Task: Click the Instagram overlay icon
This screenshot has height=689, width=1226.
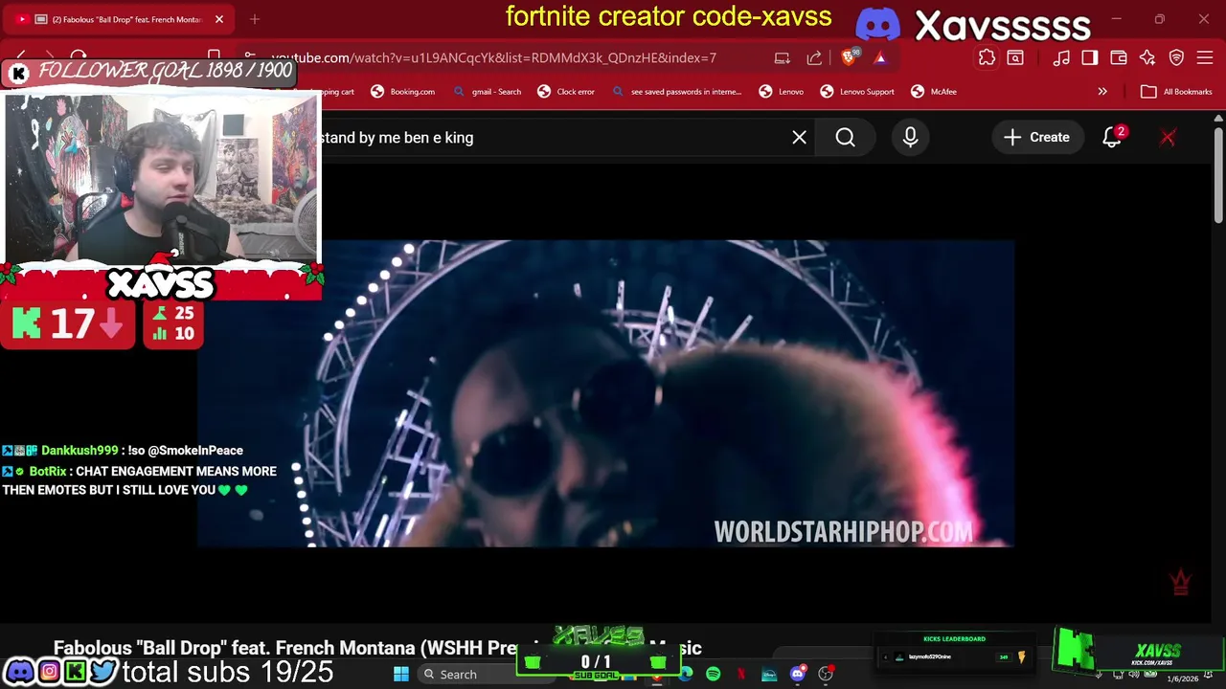Action: click(48, 672)
